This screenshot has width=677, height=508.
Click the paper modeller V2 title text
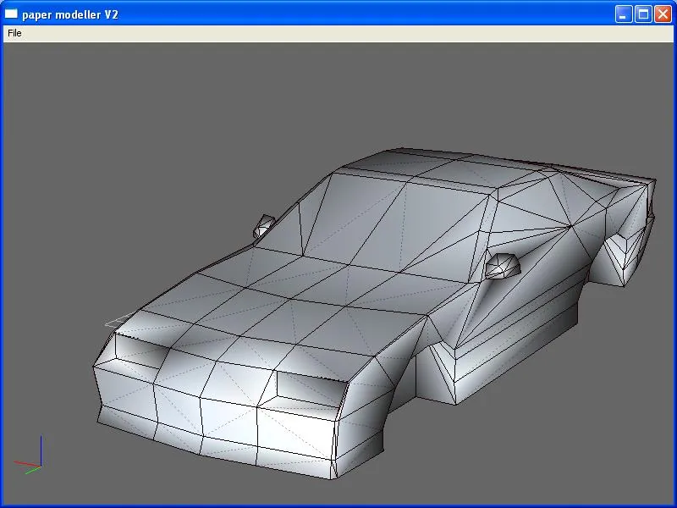point(70,14)
